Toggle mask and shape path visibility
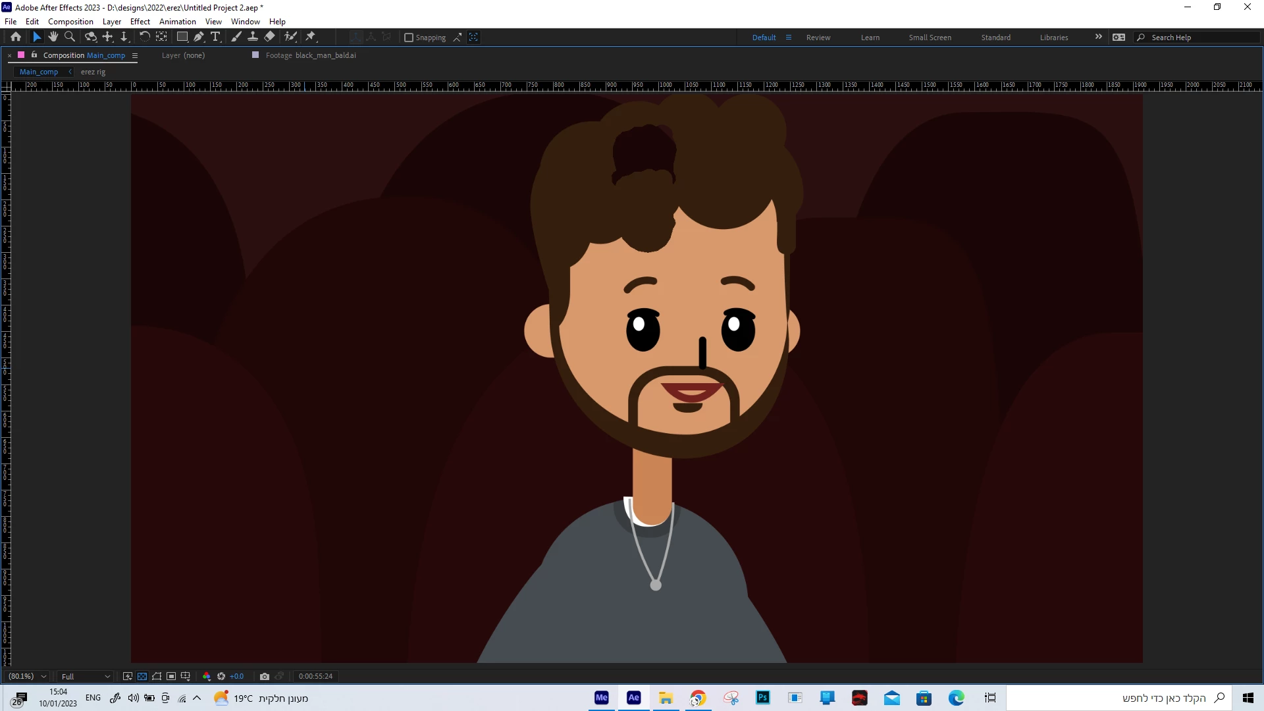Screen dimensions: 1264x711 [157, 676]
